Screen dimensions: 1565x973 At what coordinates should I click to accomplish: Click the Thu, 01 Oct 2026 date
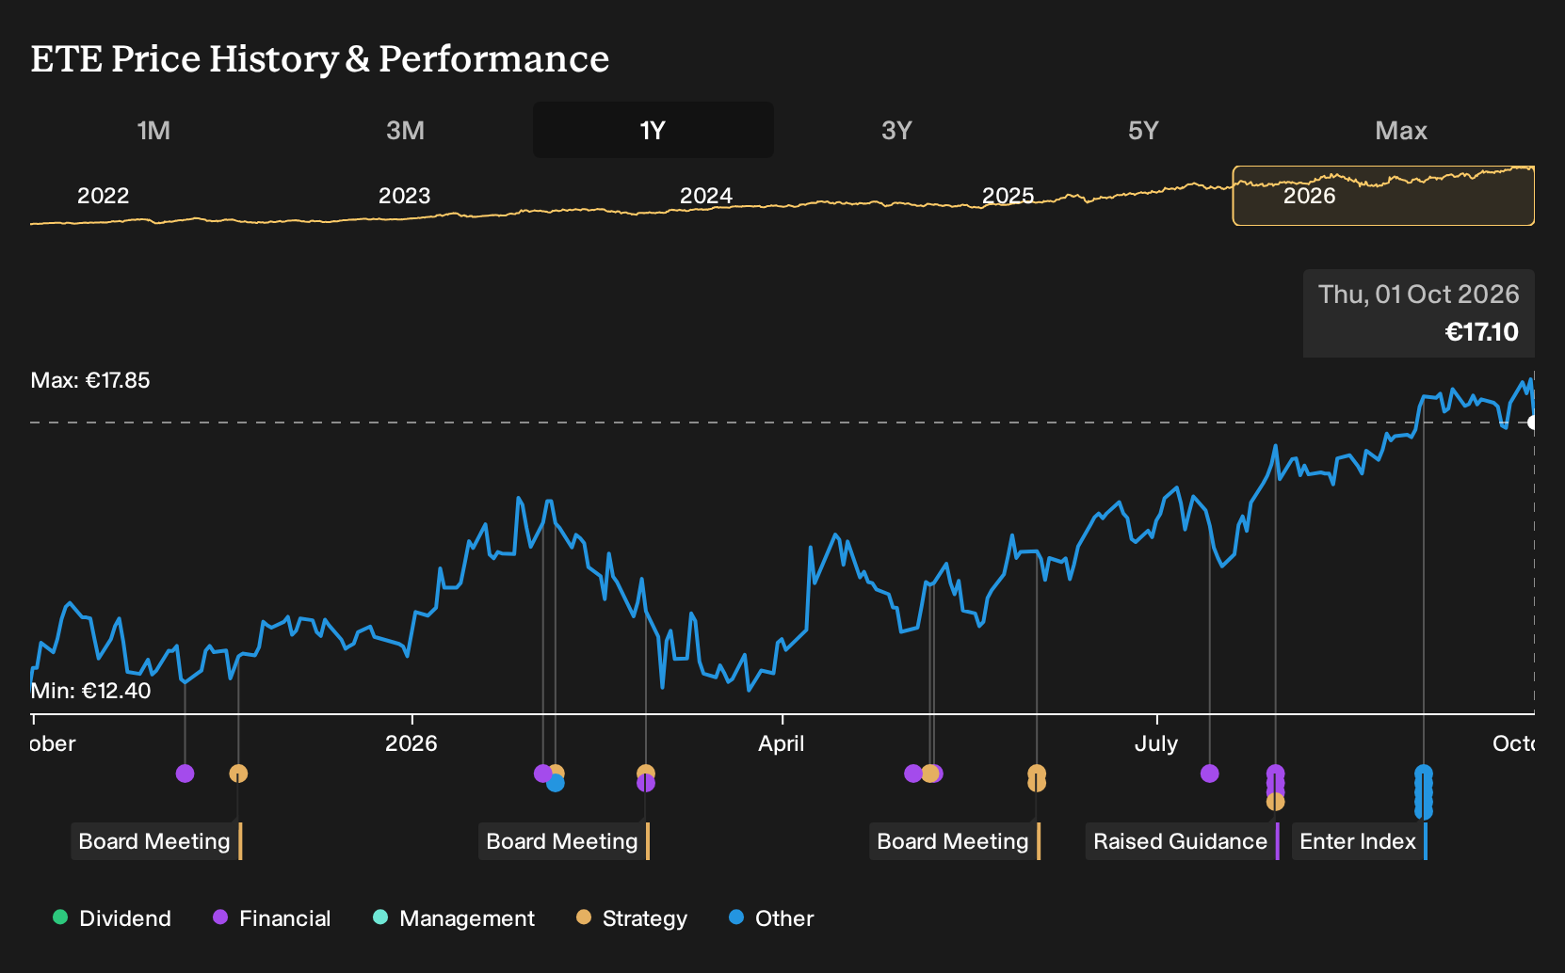pos(1419,295)
